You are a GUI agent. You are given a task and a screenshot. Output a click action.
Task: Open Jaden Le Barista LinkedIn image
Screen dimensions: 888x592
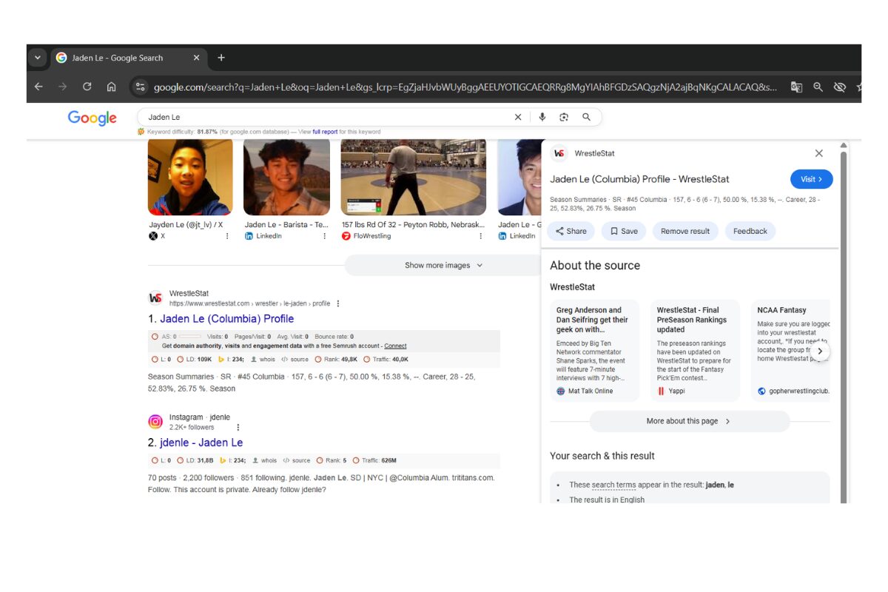[x=286, y=177]
